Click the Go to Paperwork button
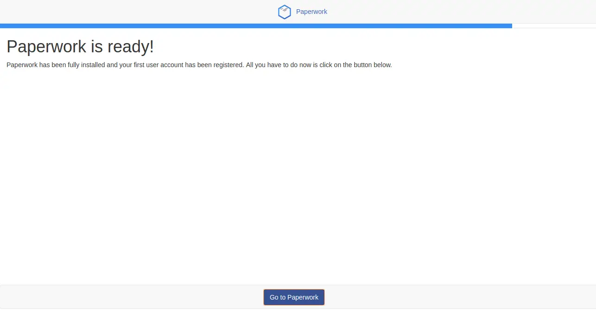Image resolution: width=596 pixels, height=313 pixels. [294, 297]
